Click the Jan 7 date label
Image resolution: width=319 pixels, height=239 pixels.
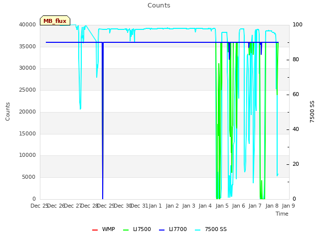255,206
